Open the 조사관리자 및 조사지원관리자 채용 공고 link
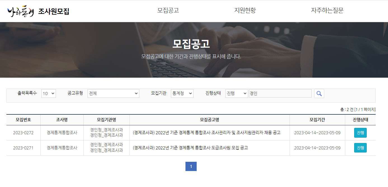 coord(207,133)
